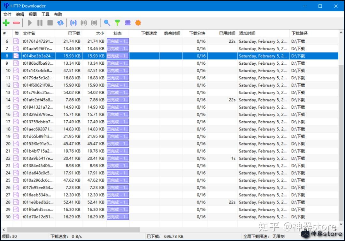Click image file icon in row 13
Image resolution: width=345 pixels, height=241 pixels.
(x=16, y=92)
